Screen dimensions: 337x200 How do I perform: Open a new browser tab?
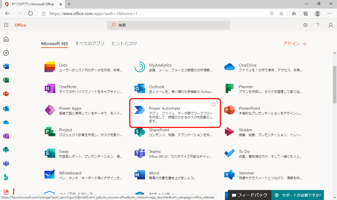(x=69, y=4)
